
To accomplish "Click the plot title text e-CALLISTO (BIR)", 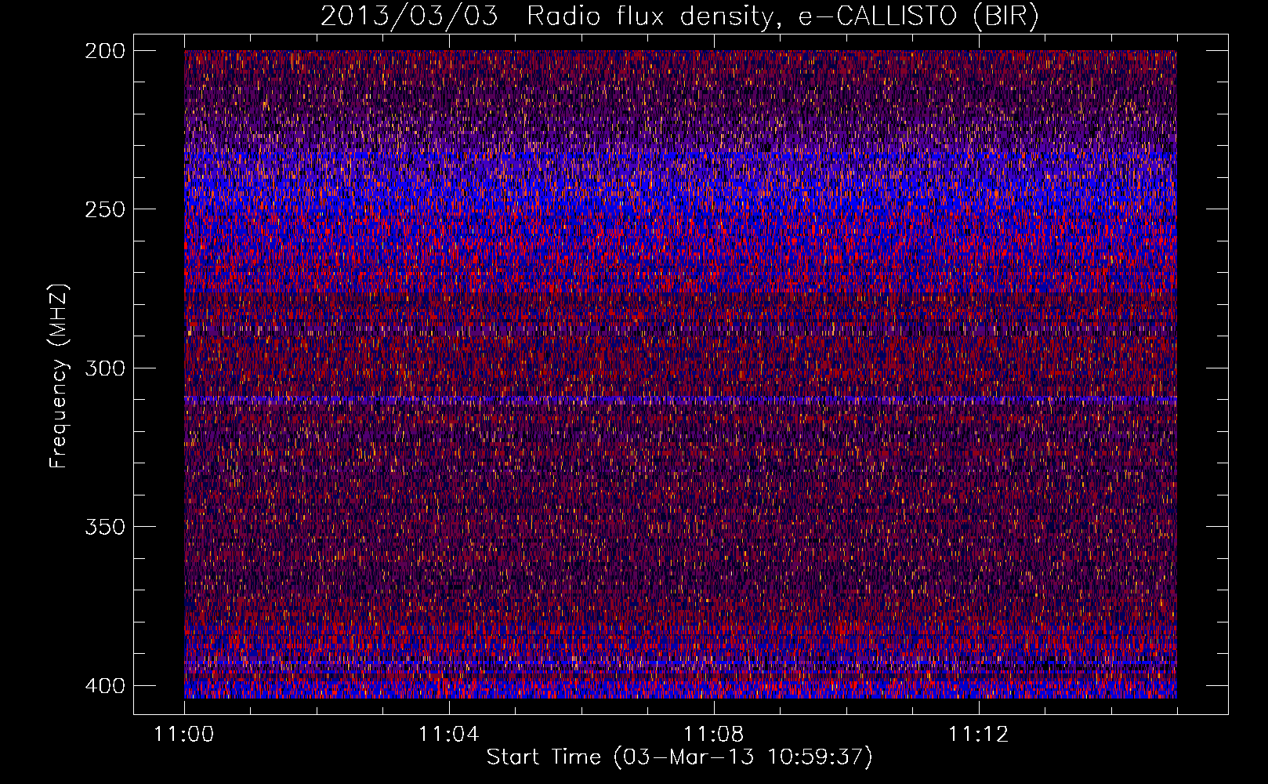I will (x=918, y=16).
